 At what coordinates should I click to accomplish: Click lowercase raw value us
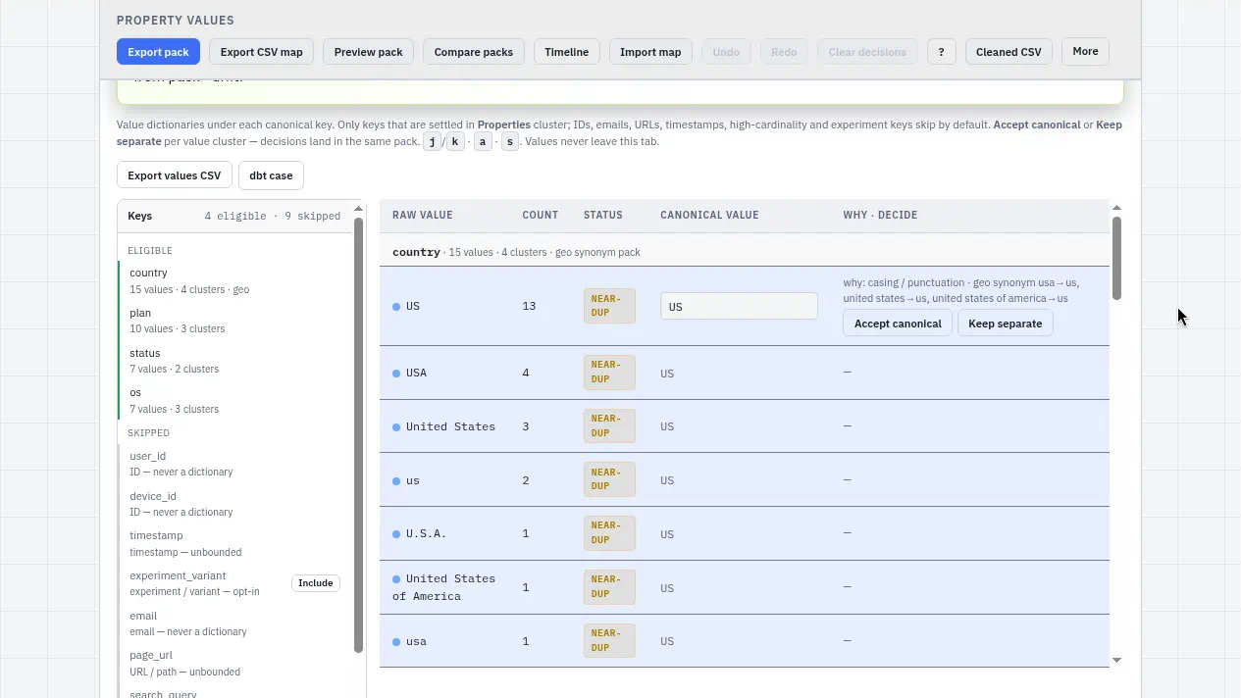pos(413,480)
